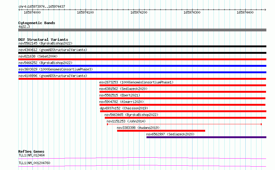Click the left arrowhead of the ruler
The height and width of the screenshot is (170, 275).
click(x=19, y=10)
